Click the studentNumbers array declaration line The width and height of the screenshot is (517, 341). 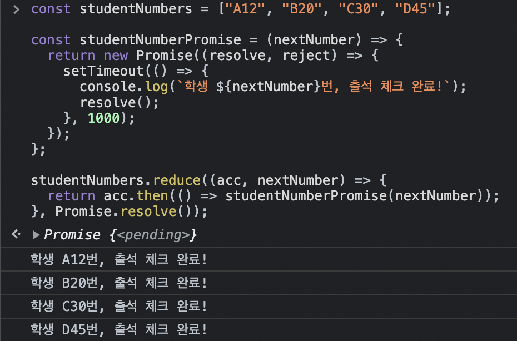[x=241, y=9]
